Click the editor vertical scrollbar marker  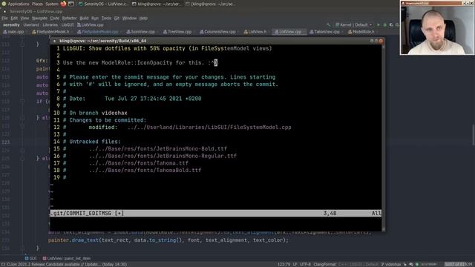click(x=474, y=135)
